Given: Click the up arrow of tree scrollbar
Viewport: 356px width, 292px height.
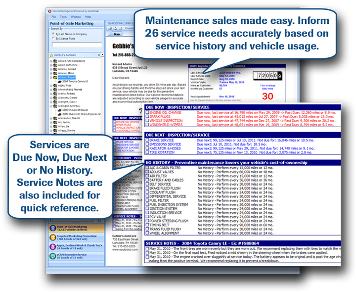Looking at the screenshot, I should [x=103, y=55].
